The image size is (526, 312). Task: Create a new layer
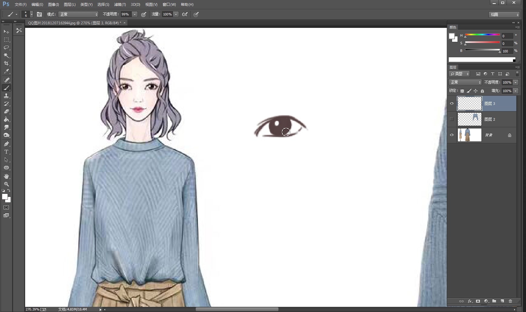click(x=502, y=301)
